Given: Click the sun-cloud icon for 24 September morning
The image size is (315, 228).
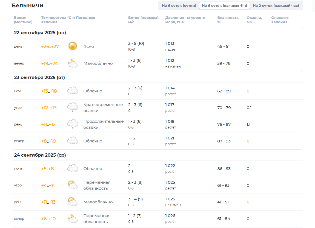Looking at the screenshot, I should tap(73, 185).
